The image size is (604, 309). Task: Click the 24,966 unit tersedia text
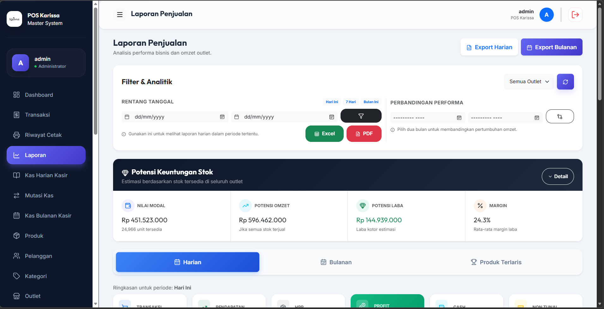click(x=142, y=229)
